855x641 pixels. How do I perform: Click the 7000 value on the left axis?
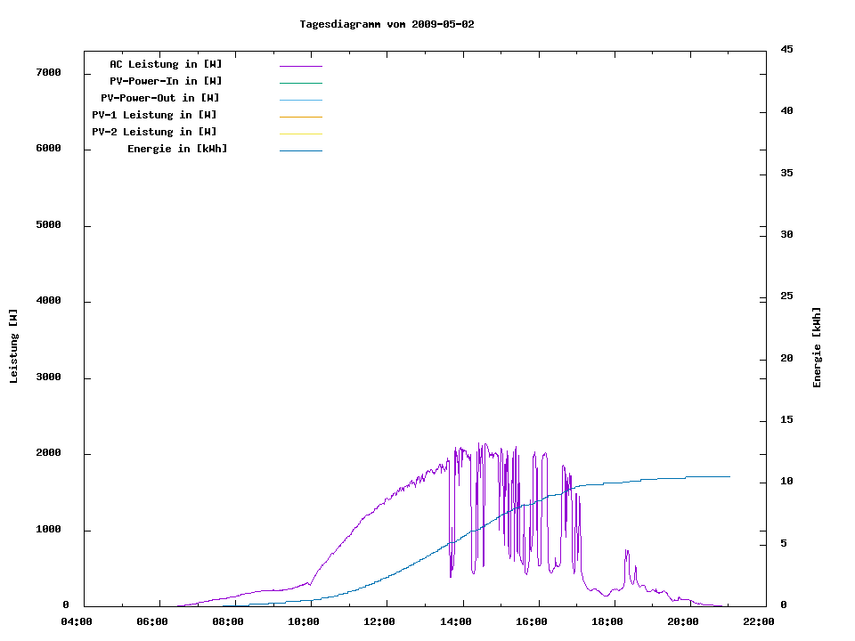pos(47,72)
